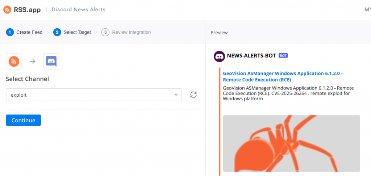This screenshot has width=371, height=176.
Task: Click the Select Channel heading
Action: (x=28, y=79)
